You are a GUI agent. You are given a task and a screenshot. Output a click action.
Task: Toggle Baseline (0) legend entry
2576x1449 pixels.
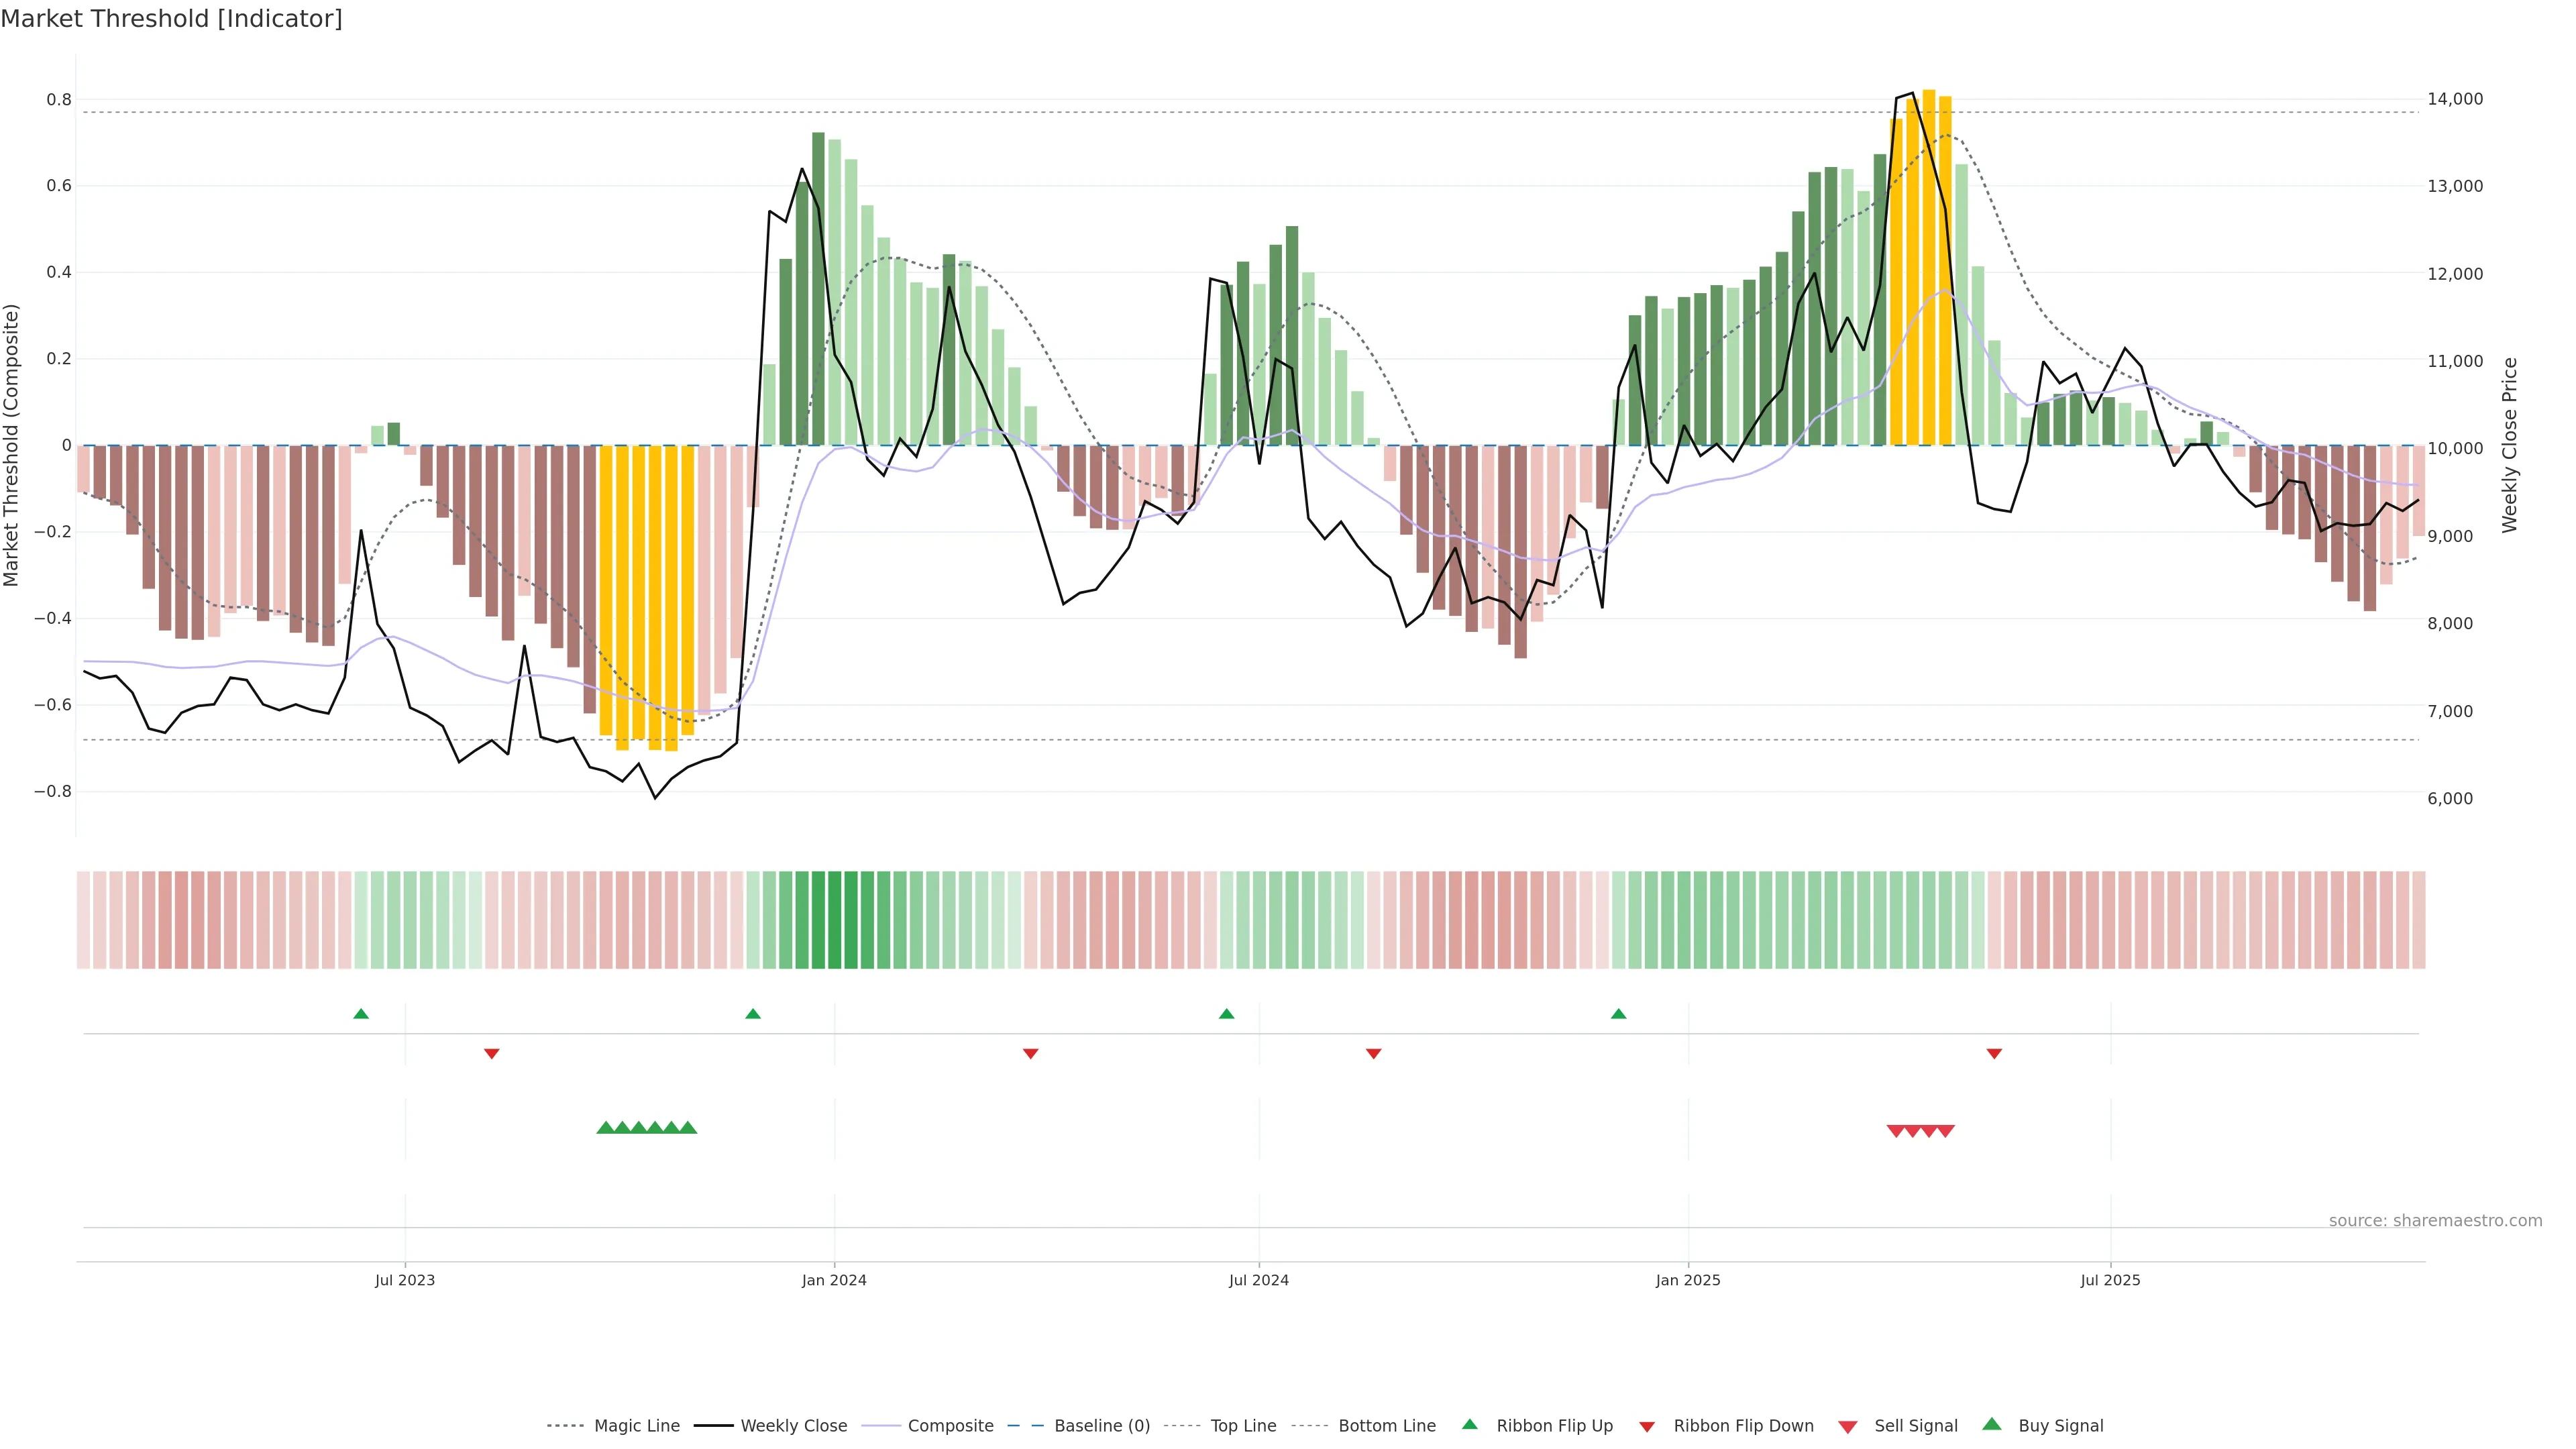[x=1102, y=1425]
